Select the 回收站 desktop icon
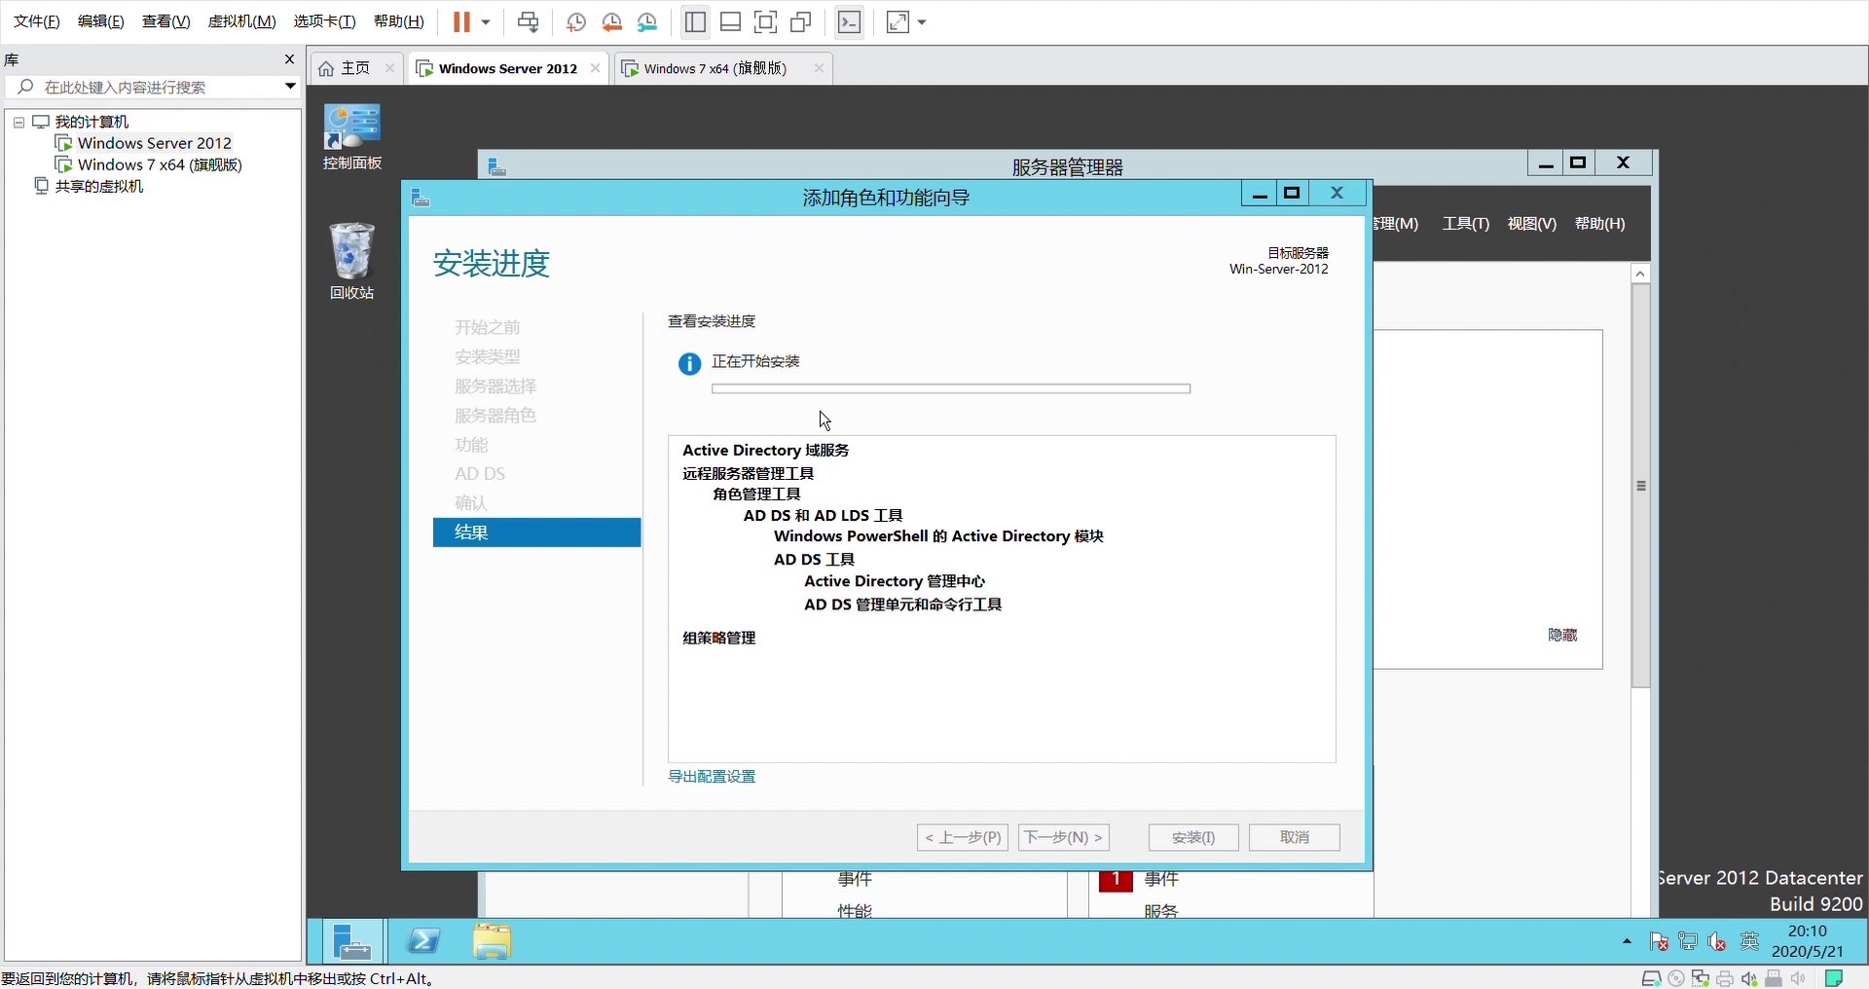 coord(351,261)
